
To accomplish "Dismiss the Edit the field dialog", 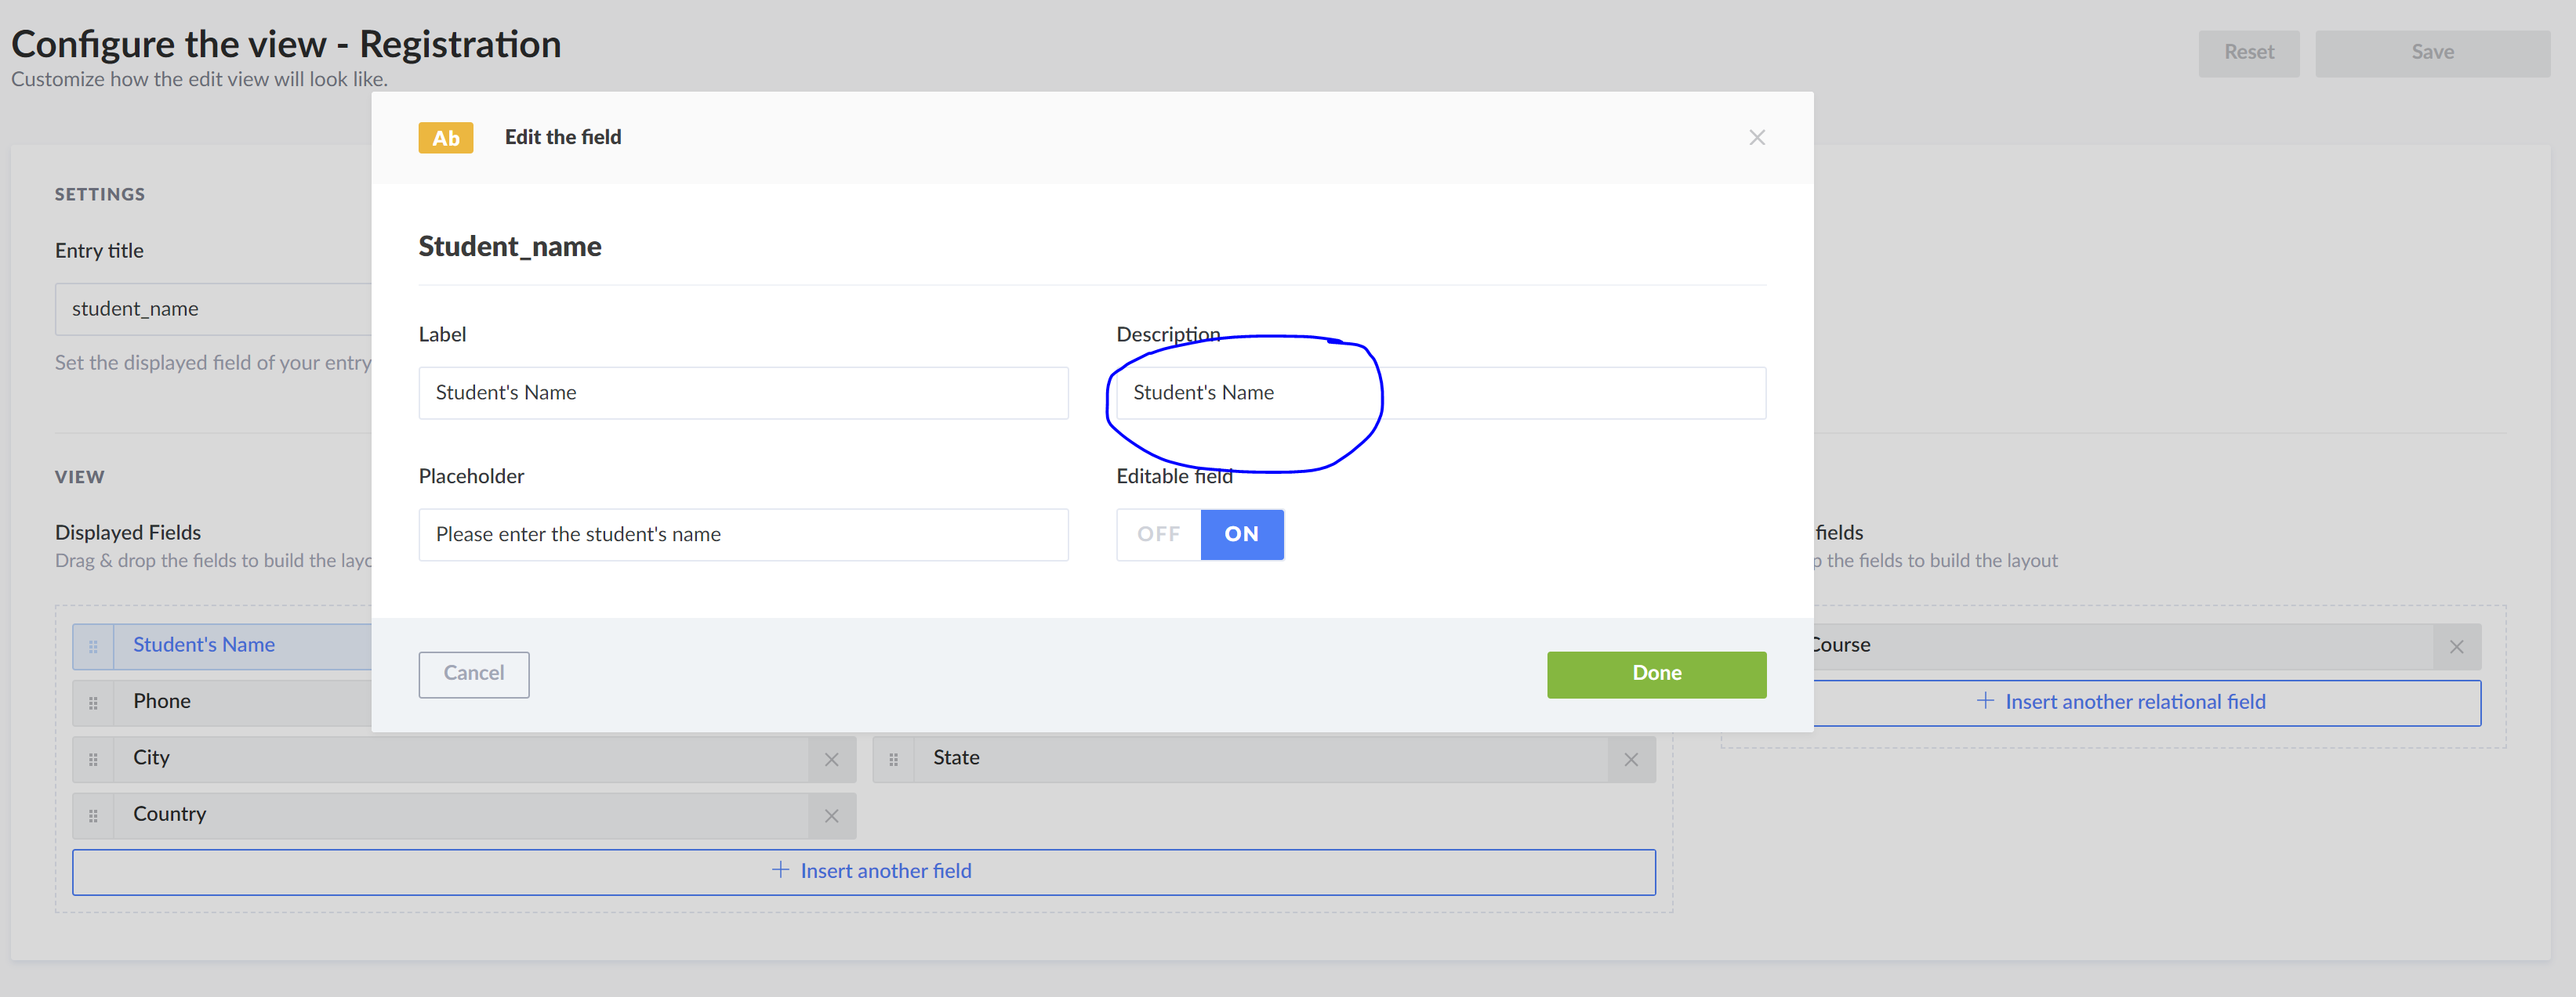I will [x=1757, y=138].
